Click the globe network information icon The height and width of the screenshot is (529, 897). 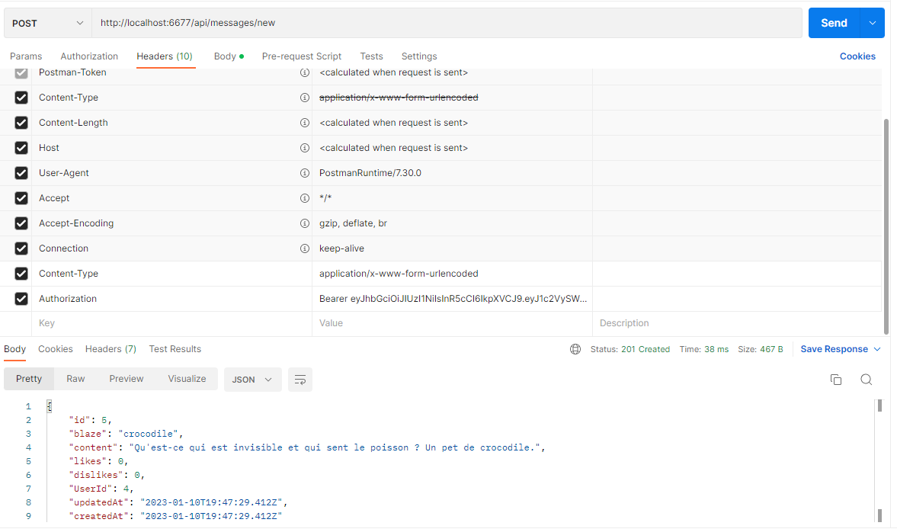pyautogui.click(x=575, y=348)
